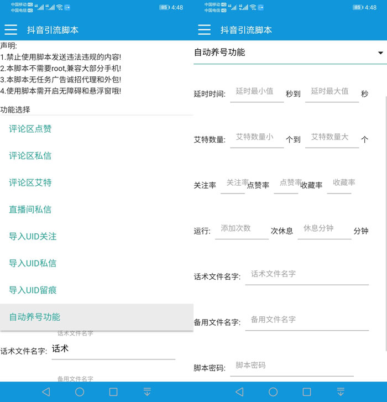Pick highlighted 自动养号功能 list entry
This screenshot has height=402, width=387.
[x=97, y=317]
